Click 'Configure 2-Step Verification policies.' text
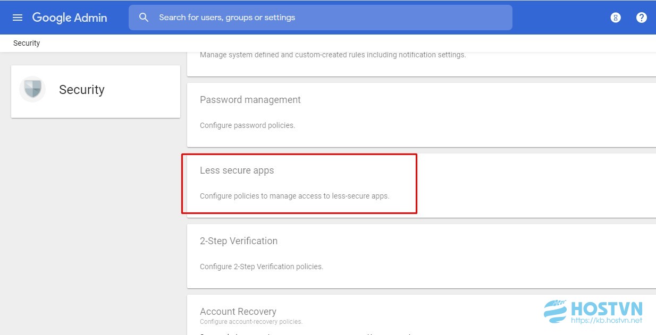 pos(262,267)
